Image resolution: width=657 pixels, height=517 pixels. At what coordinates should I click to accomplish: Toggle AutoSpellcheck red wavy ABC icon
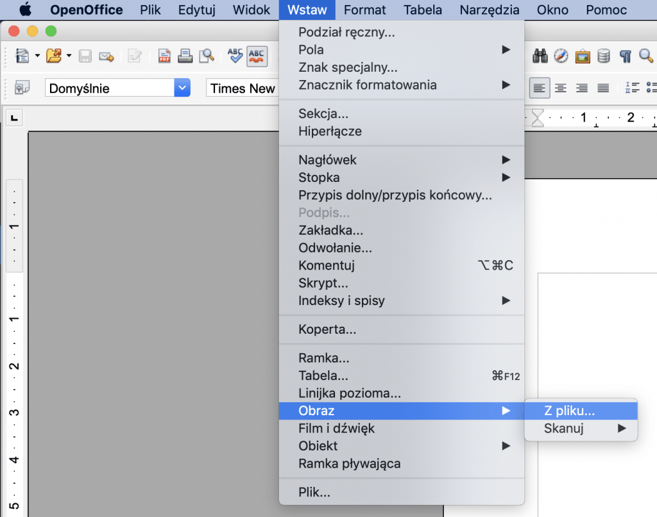pos(257,56)
